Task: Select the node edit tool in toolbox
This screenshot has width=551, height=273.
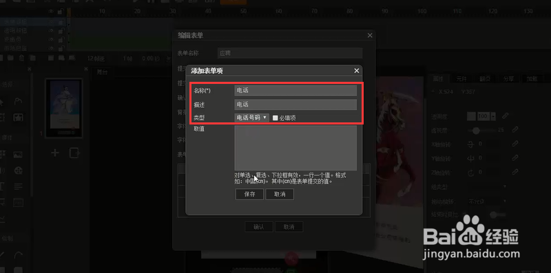Action: point(18,101)
